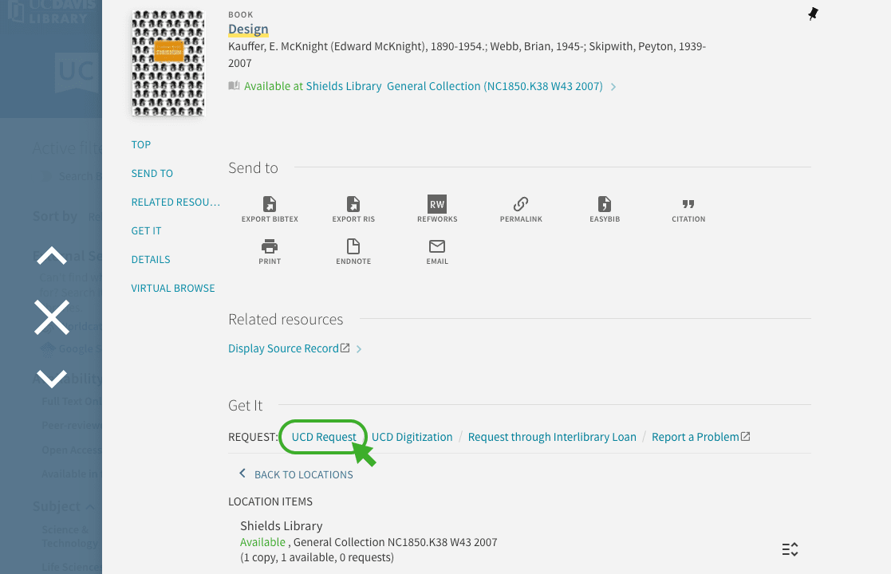Expand Display Source Record chevron

(x=359, y=349)
